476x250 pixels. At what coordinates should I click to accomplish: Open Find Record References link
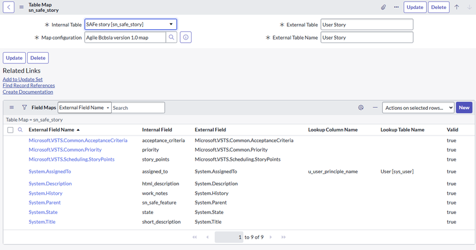pos(29,86)
